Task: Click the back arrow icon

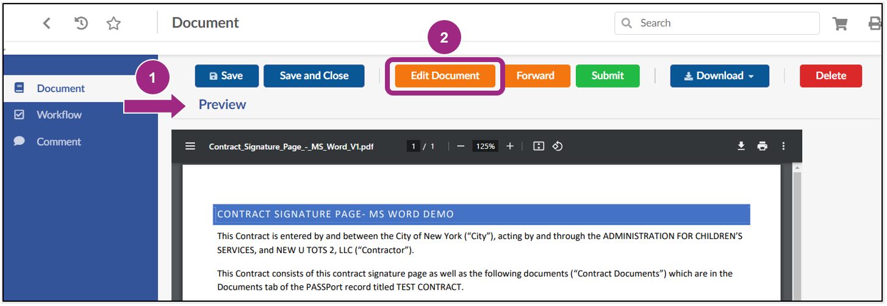Action: click(46, 24)
